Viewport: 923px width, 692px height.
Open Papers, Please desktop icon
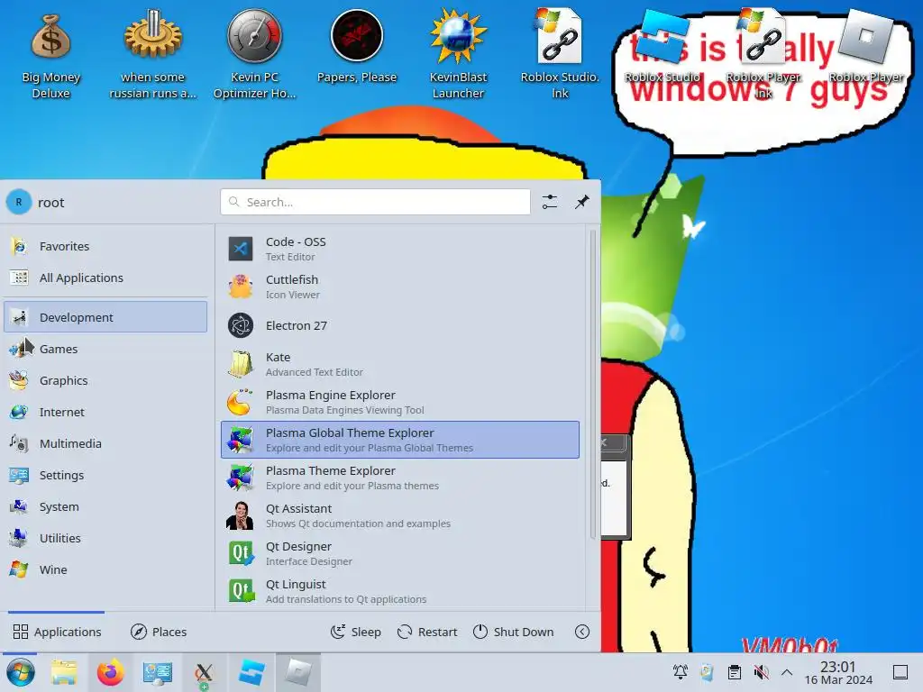click(x=357, y=47)
